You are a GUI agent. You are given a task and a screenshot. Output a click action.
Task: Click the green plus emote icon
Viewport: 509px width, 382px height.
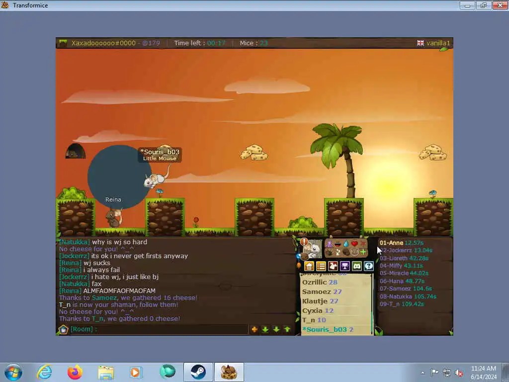363,252
